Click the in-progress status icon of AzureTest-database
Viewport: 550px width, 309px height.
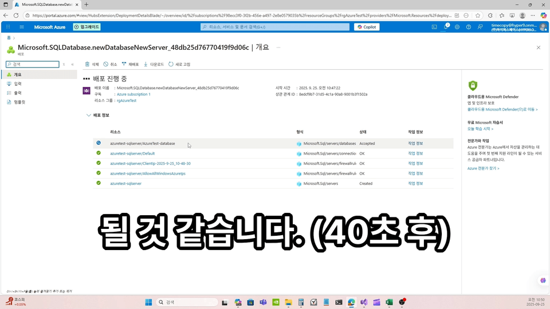coord(99,143)
